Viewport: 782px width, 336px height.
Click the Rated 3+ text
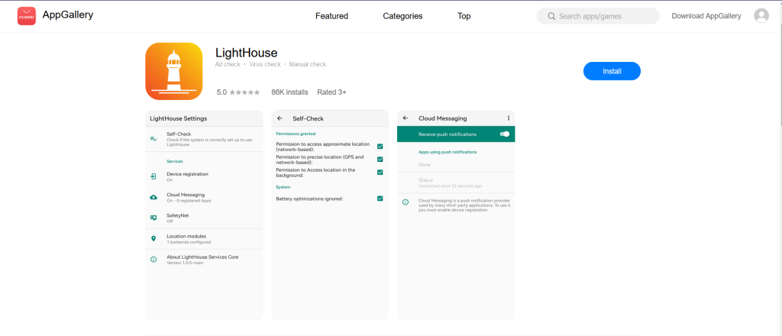(x=331, y=92)
